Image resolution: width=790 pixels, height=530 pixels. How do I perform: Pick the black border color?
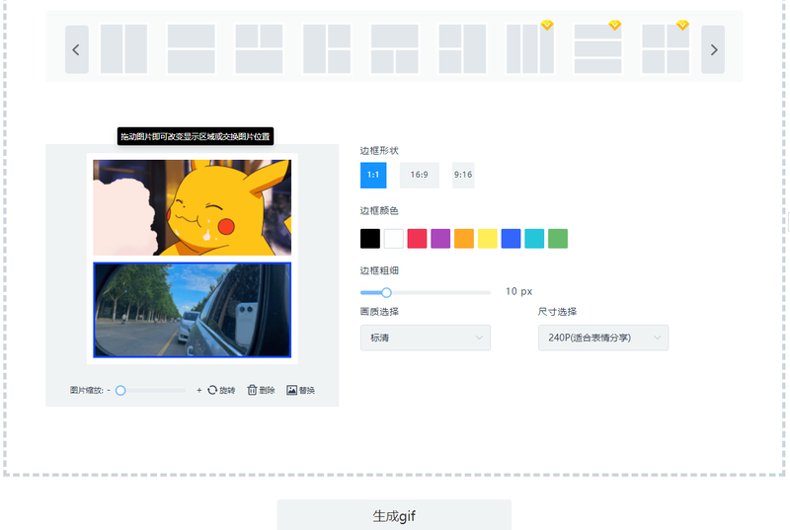pyautogui.click(x=370, y=239)
